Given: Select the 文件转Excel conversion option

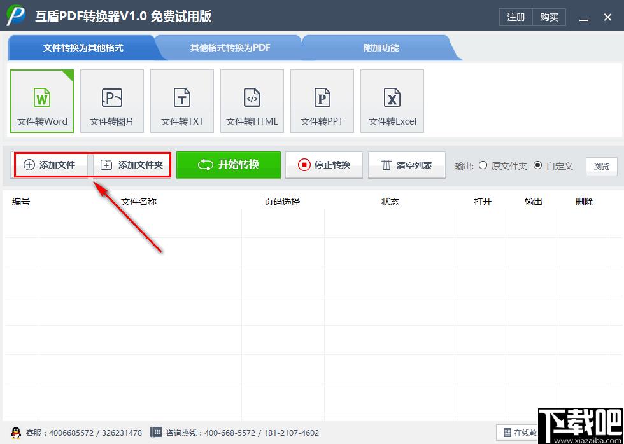Looking at the screenshot, I should click(392, 101).
